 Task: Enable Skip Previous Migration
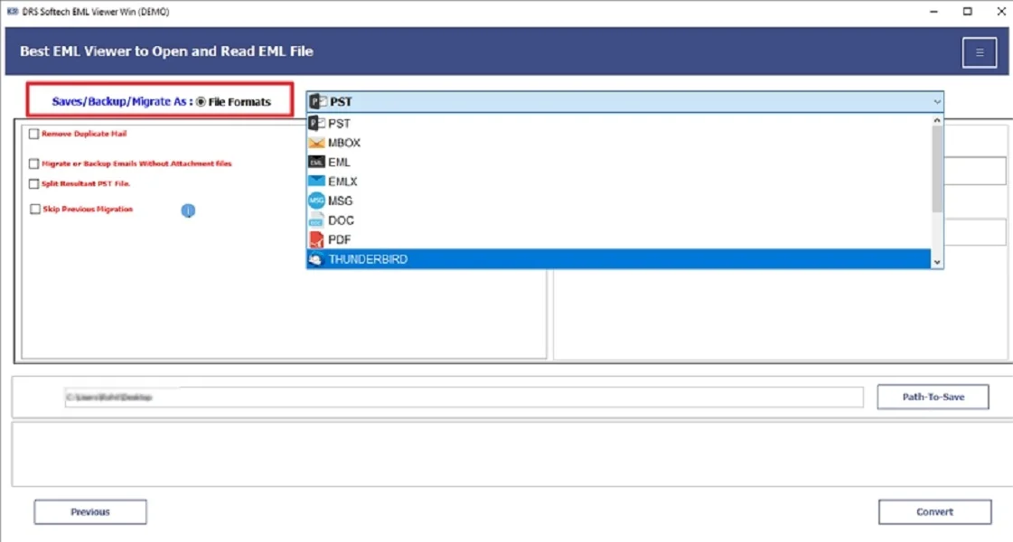pyautogui.click(x=33, y=209)
